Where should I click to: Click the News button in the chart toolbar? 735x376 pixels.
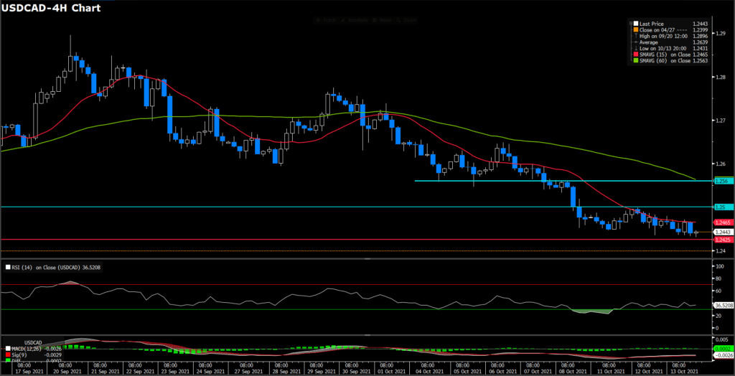point(382,21)
